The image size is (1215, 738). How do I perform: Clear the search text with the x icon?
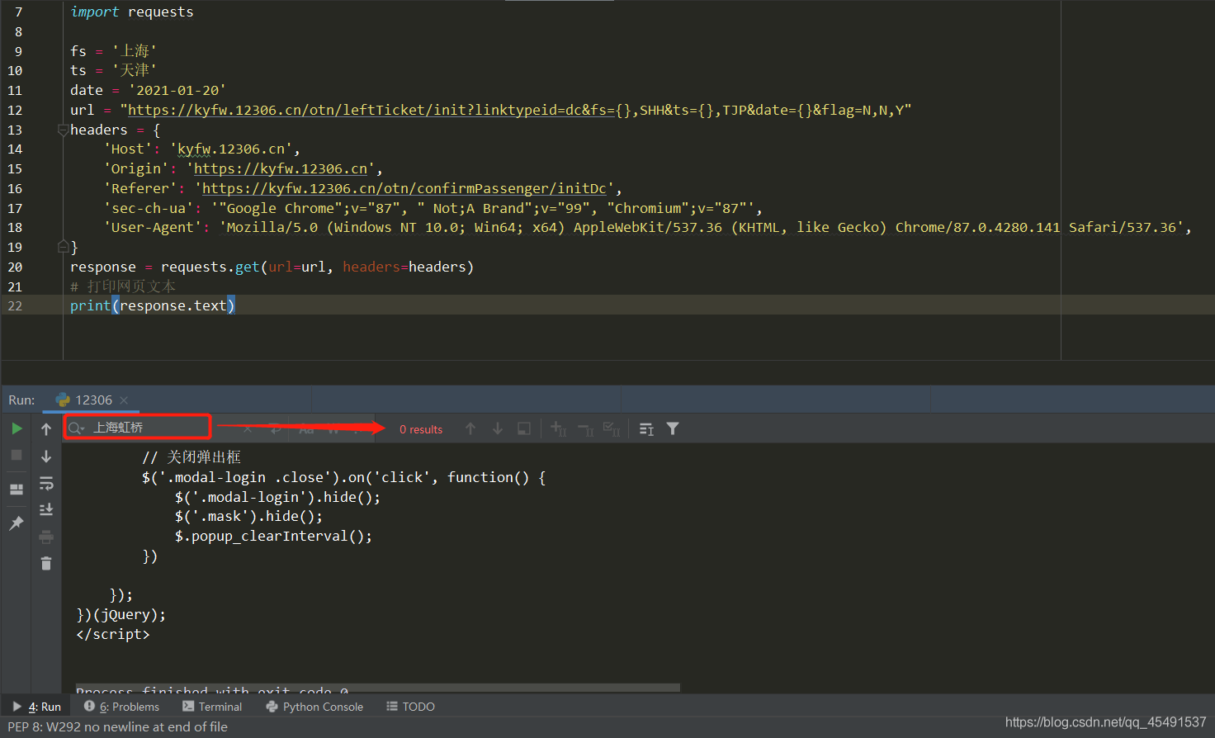(248, 428)
